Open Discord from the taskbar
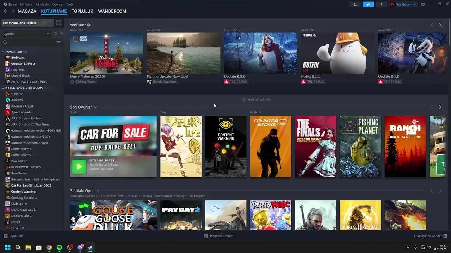The image size is (451, 253). 80,247
